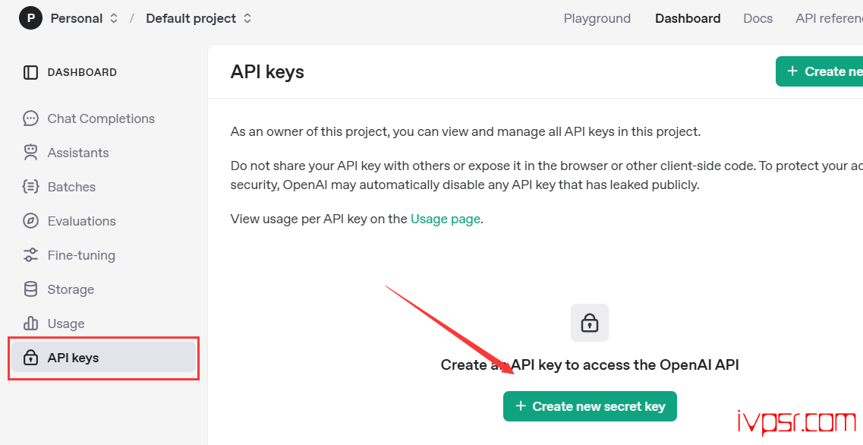Click the padlock icon above the Create prompt

pyautogui.click(x=590, y=323)
